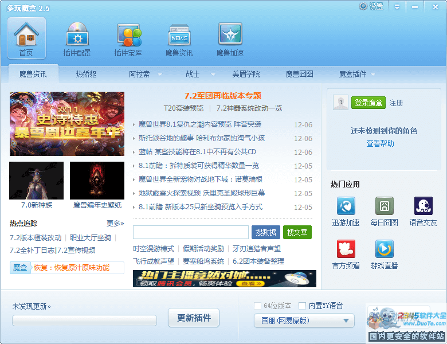Open the 查看帮助 help link
The height and width of the screenshot is (344, 447).
tap(381, 143)
